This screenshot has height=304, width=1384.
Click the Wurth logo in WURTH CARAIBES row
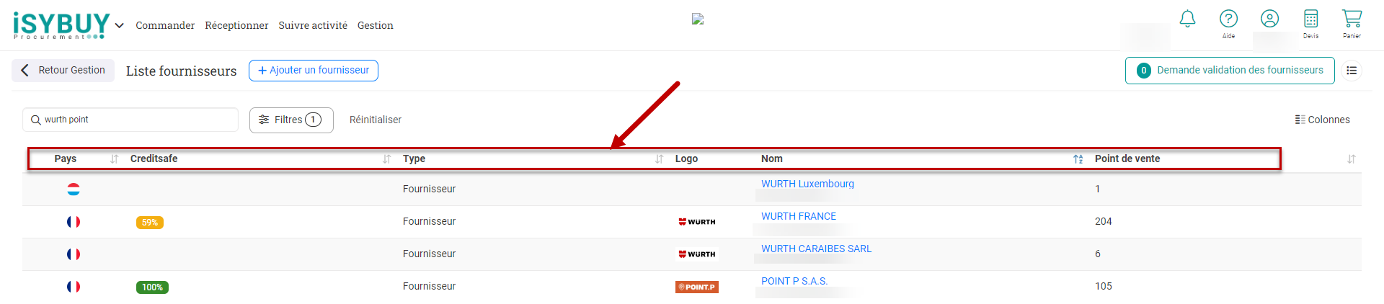coord(697,254)
